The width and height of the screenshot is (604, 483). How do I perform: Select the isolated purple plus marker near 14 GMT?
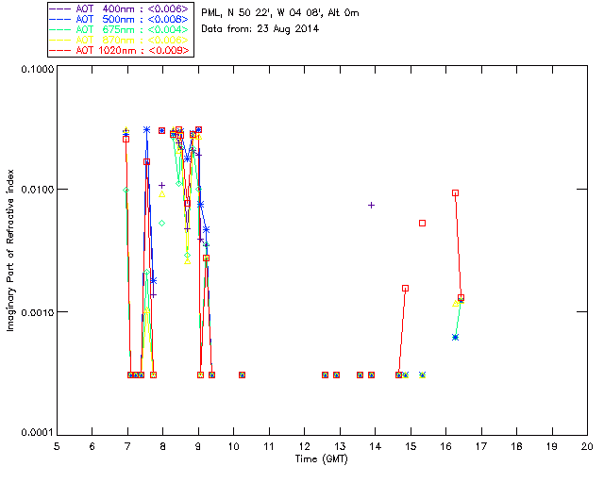[371, 206]
